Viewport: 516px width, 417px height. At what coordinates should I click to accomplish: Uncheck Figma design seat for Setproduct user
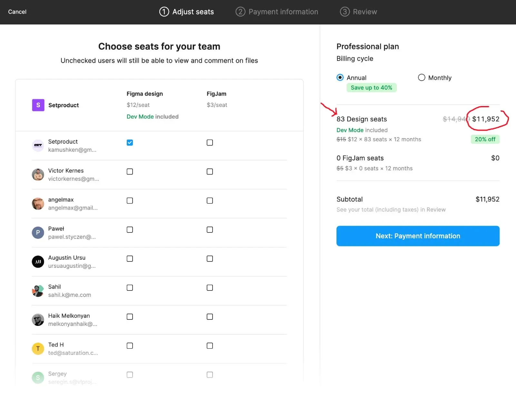point(130,142)
